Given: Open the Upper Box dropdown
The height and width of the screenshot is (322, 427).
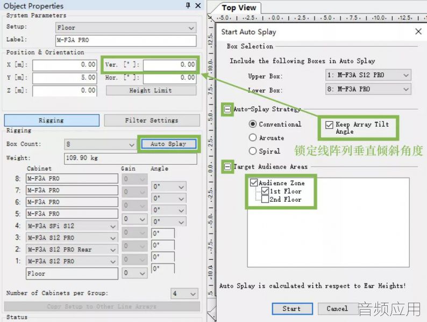Looking at the screenshot, I should click(x=368, y=75).
